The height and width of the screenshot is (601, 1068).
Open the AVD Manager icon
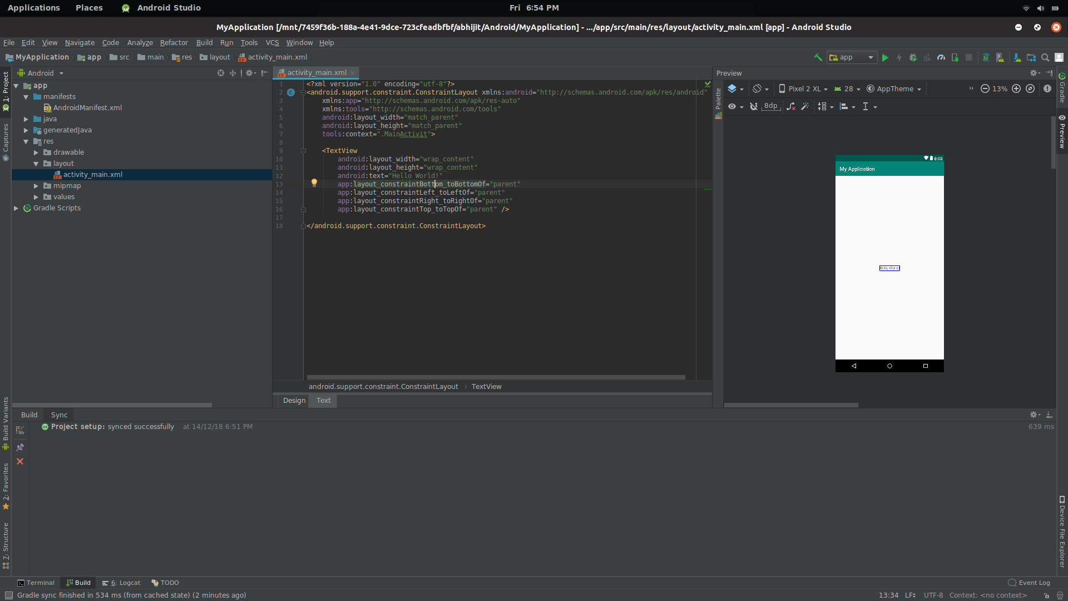pos(1000,57)
